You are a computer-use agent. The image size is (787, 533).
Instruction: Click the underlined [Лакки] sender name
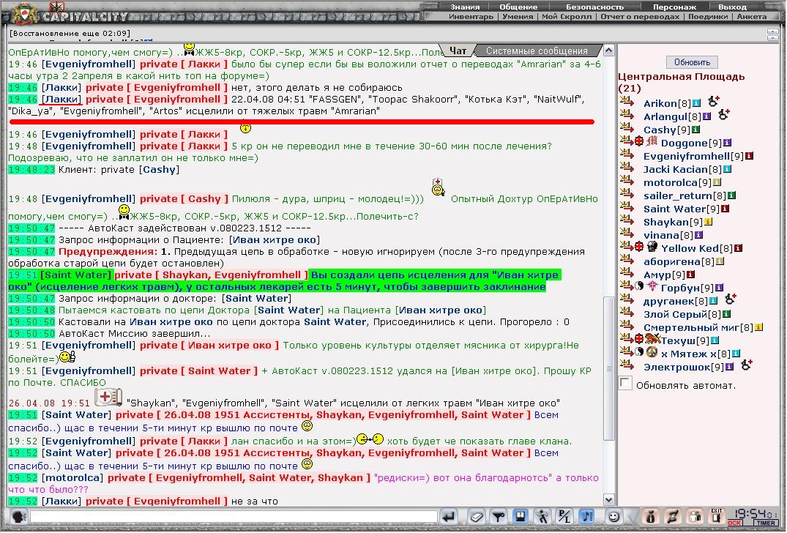[60, 100]
